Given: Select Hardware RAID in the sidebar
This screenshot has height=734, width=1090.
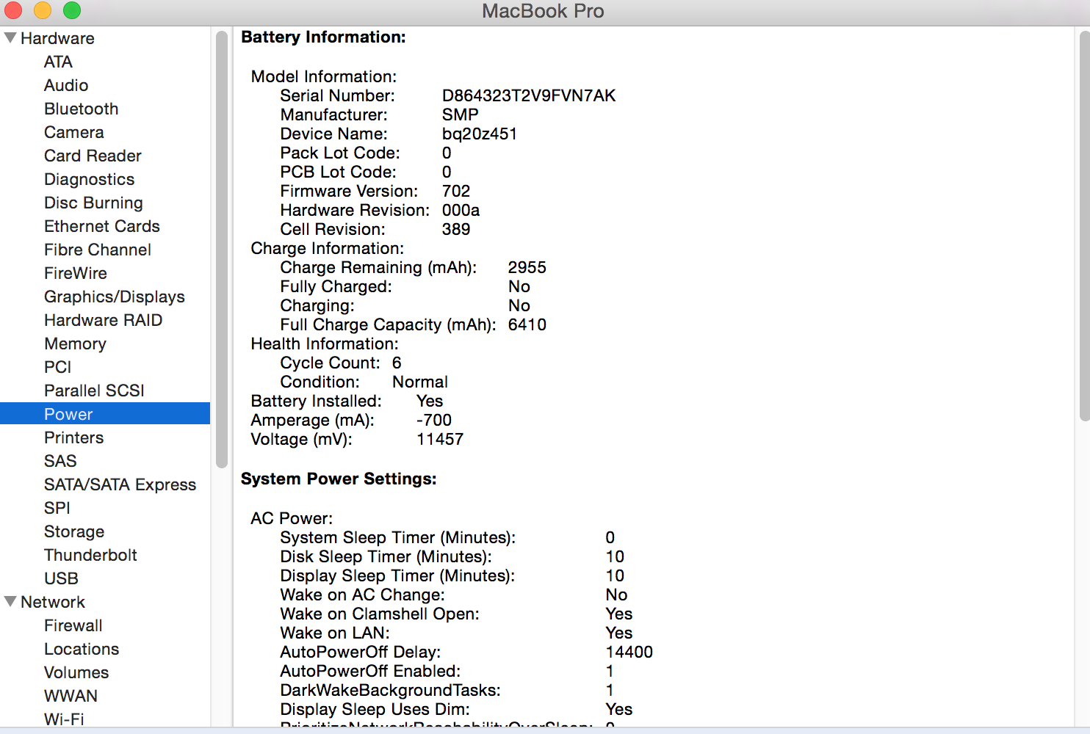Looking at the screenshot, I should (x=103, y=320).
